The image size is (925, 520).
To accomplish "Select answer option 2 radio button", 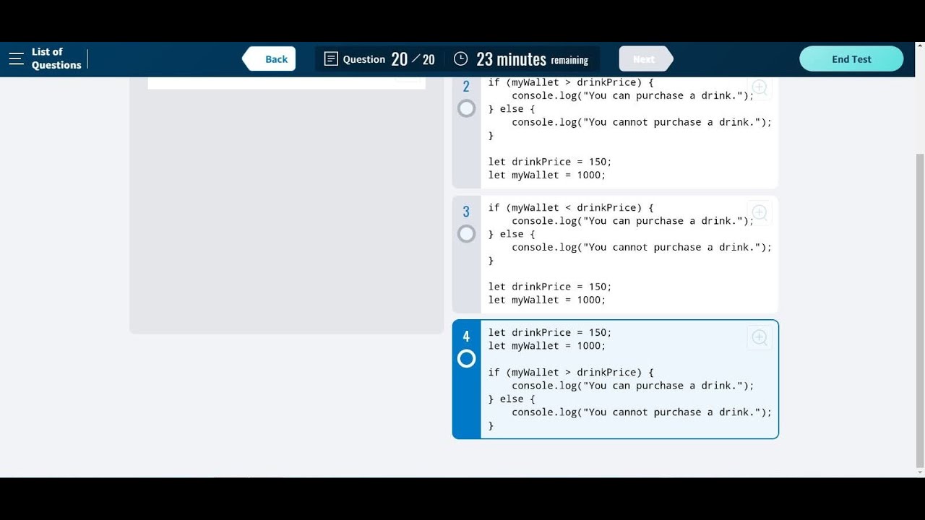I will click(x=467, y=109).
